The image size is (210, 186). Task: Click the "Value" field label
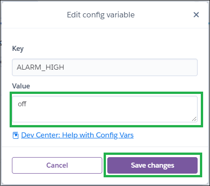21,86
